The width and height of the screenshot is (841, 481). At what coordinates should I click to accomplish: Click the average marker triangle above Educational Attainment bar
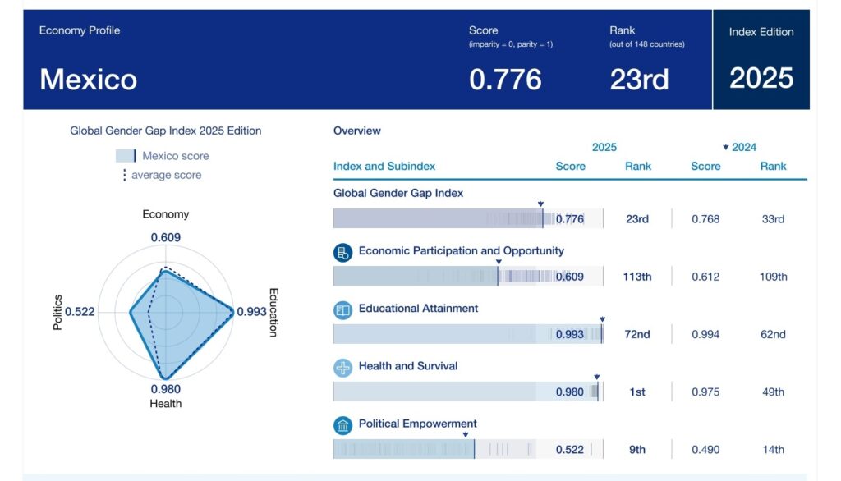point(602,319)
